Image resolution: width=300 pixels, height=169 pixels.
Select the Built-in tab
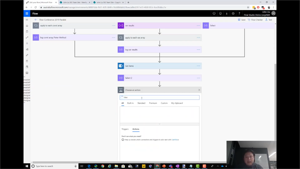130,103
